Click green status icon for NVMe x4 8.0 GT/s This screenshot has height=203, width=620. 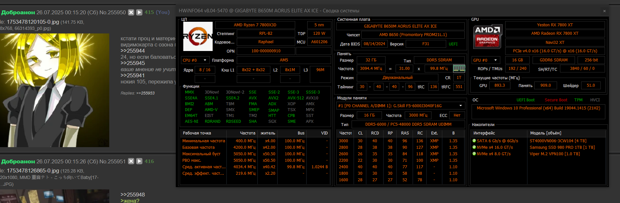[x=474, y=154]
